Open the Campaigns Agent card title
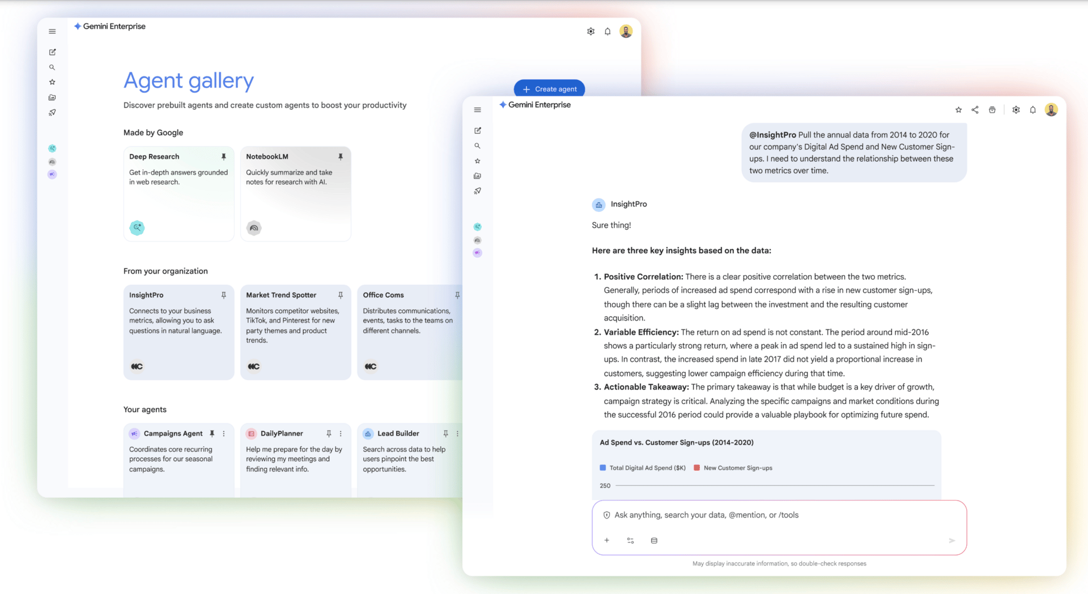 click(173, 434)
